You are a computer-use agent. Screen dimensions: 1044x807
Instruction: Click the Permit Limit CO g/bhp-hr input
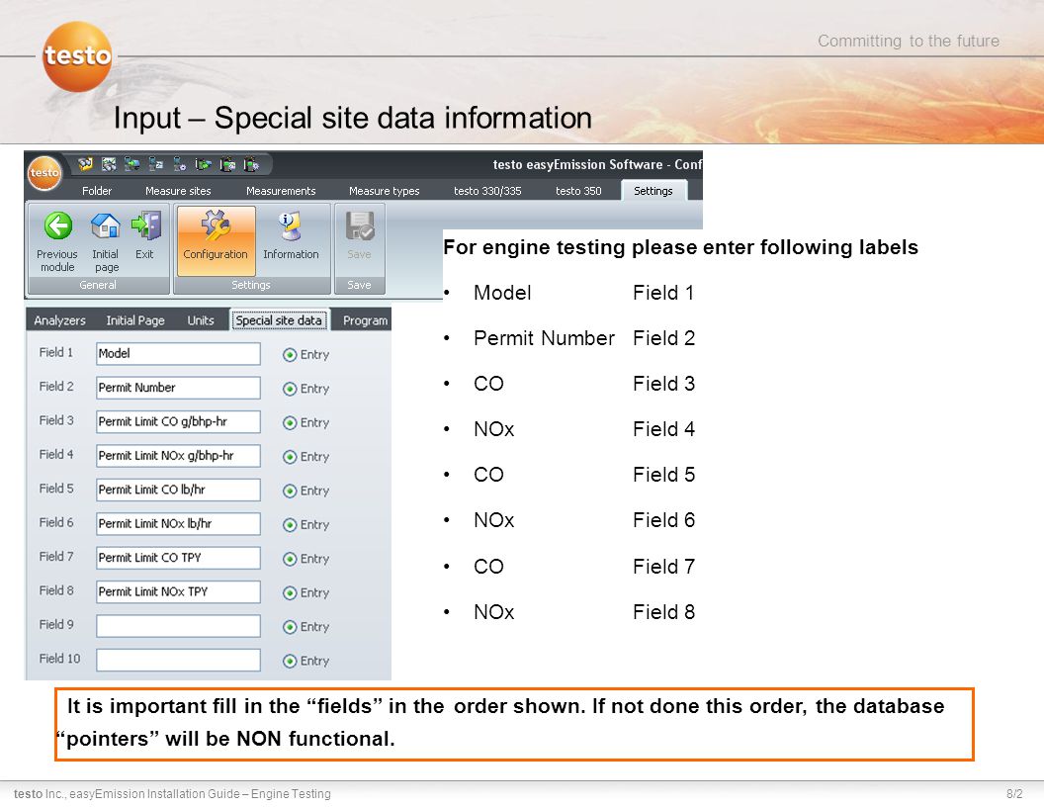click(178, 421)
